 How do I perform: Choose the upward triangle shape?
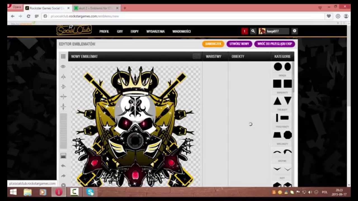[277, 101]
